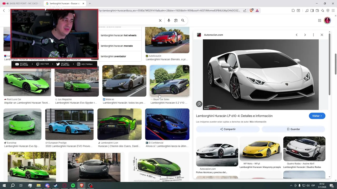Open the AutoScout24 Huracan Sterrato thumbnail
This screenshot has height=189, width=337.
point(167,40)
